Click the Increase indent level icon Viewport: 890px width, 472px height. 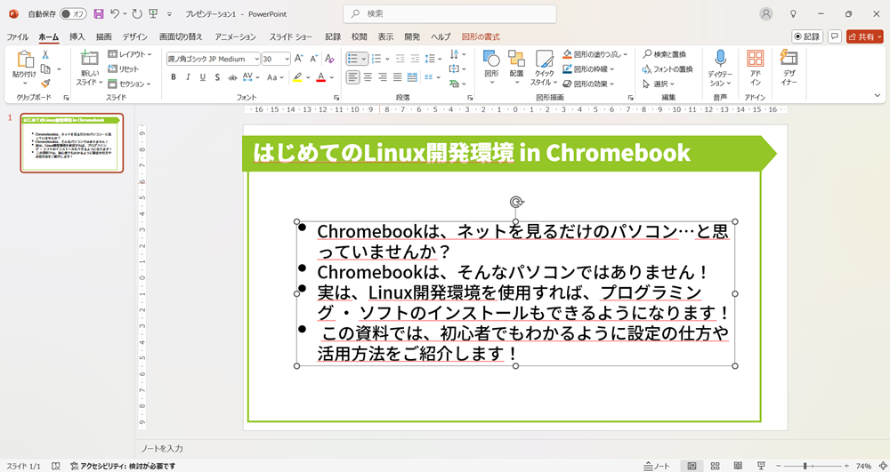(x=415, y=59)
